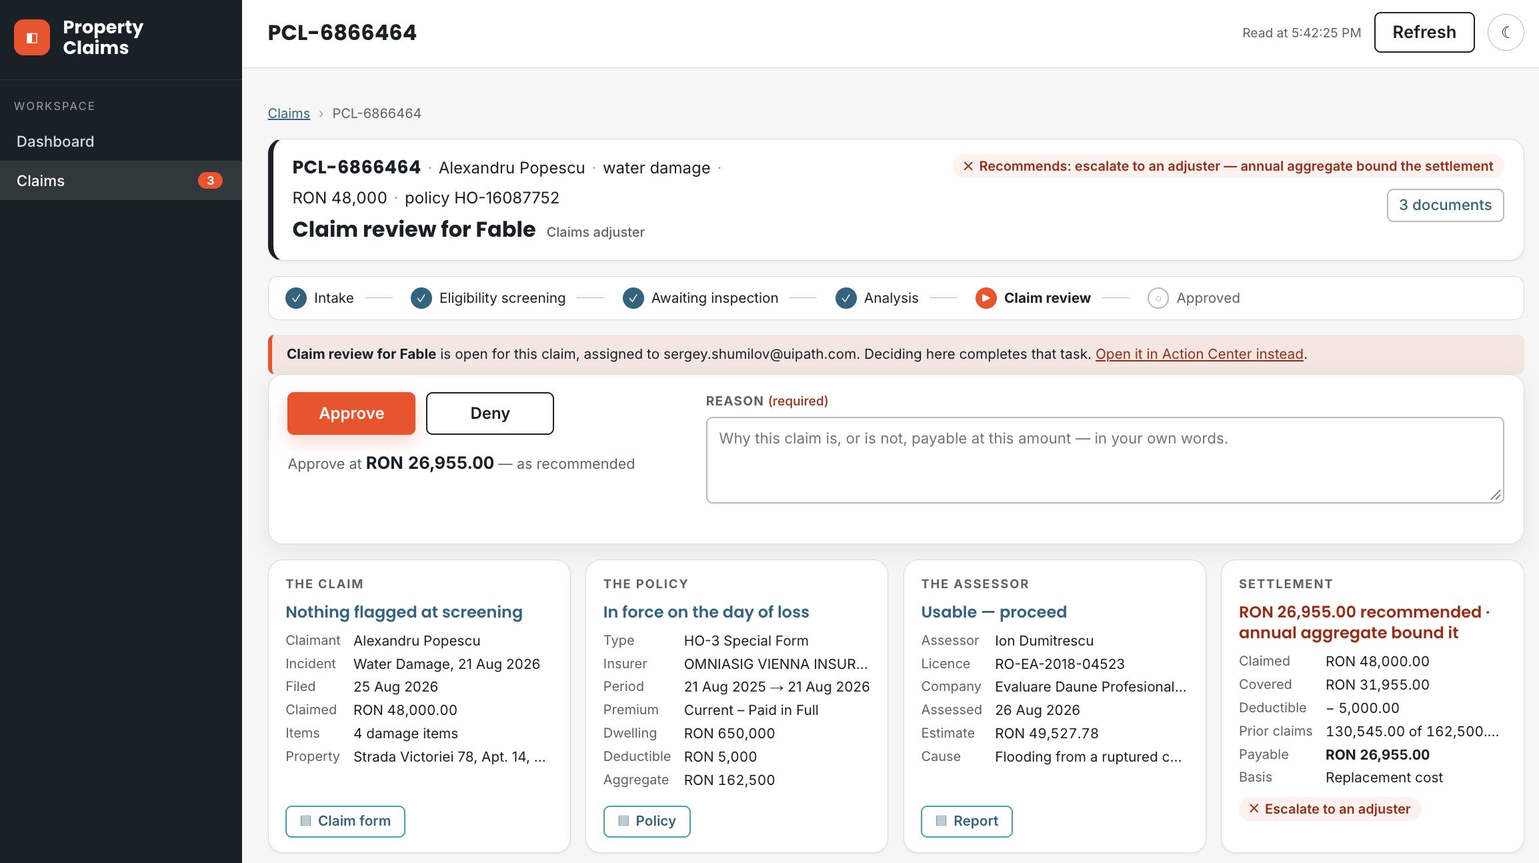Click the Eligibility screening checkmark icon

(x=421, y=298)
